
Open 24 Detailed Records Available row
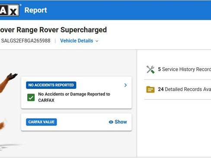coord(178,89)
